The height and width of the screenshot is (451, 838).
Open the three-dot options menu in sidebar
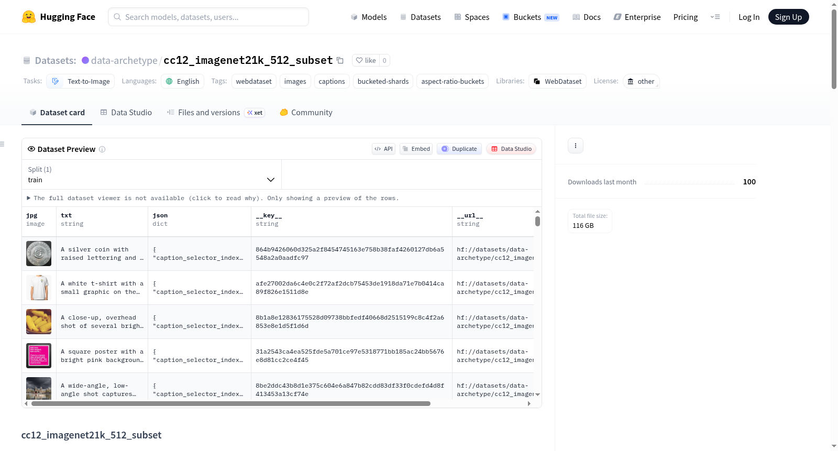(x=576, y=146)
